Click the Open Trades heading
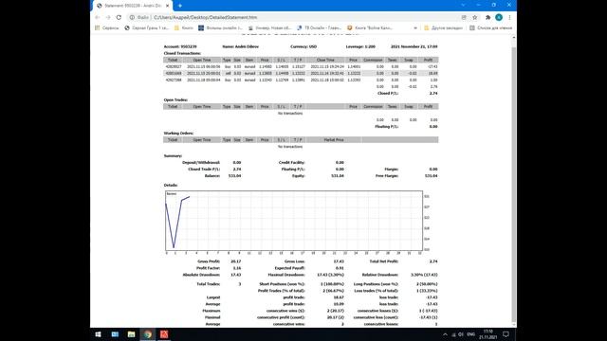The height and width of the screenshot is (341, 607). click(x=175, y=99)
